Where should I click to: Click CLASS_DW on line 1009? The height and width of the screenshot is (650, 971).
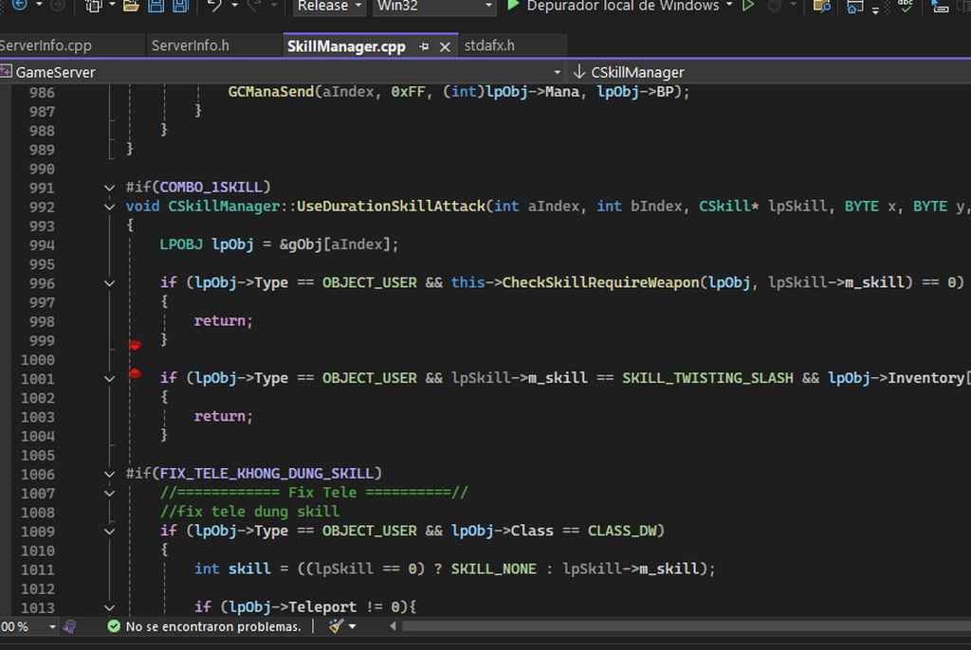pos(622,532)
